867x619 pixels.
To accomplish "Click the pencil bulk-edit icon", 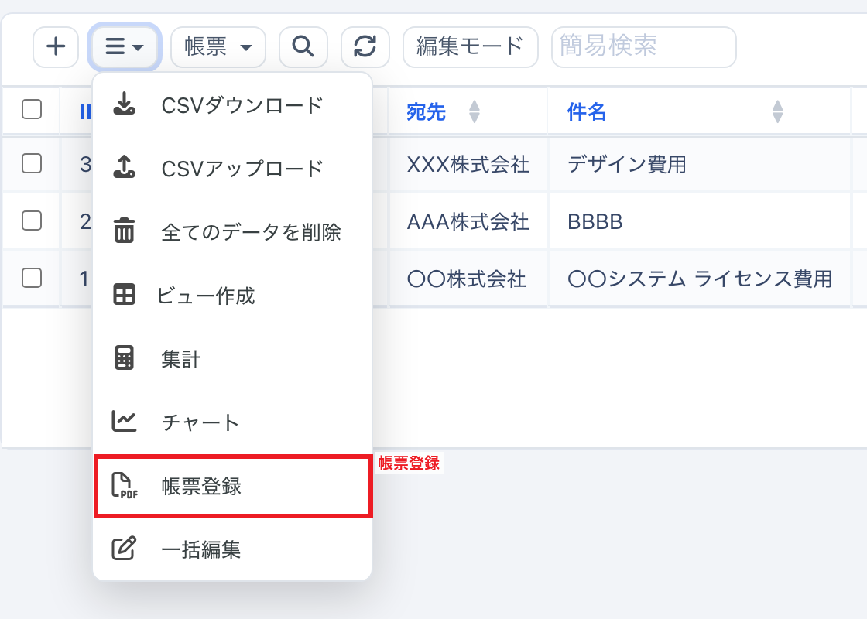I will click(124, 549).
